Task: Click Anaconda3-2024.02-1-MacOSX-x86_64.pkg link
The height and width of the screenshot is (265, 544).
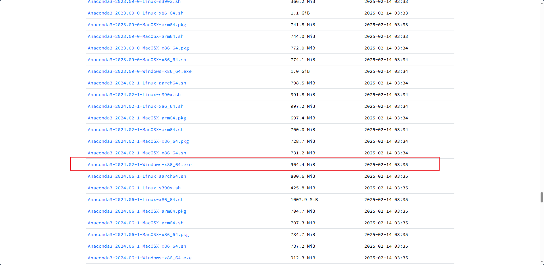Action: [x=138, y=141]
